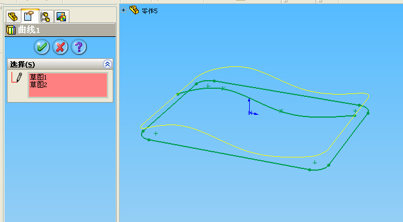
Task: Open the ConfigurationManager tab
Action: pyautogui.click(x=46, y=17)
